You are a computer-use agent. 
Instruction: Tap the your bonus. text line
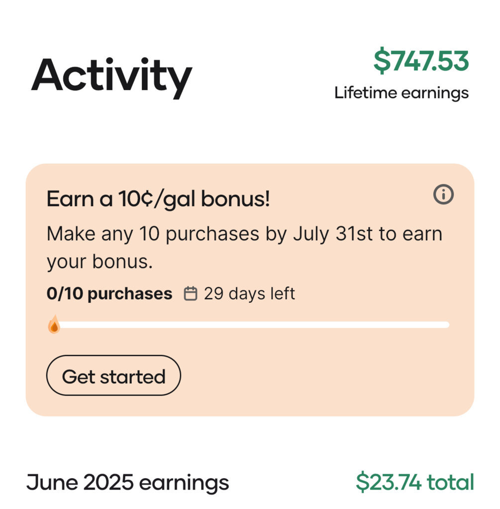100,261
